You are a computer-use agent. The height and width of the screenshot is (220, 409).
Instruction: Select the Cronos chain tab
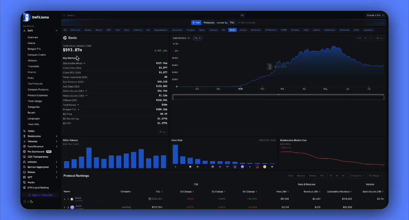pyautogui.click(x=243, y=30)
